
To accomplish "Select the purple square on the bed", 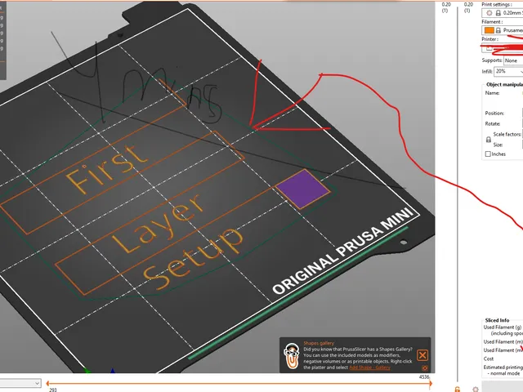I will pos(303,189).
